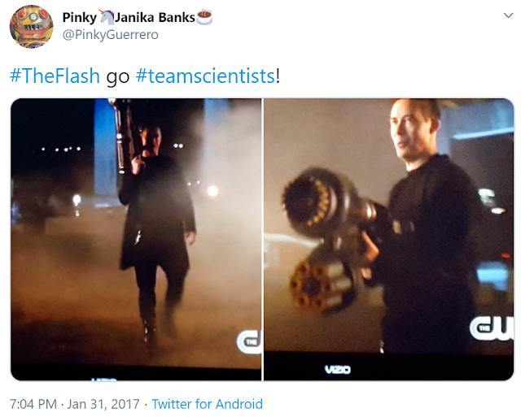This screenshot has height=417, width=521.
Task: Click the CW logo in left photo
Action: click(x=249, y=341)
